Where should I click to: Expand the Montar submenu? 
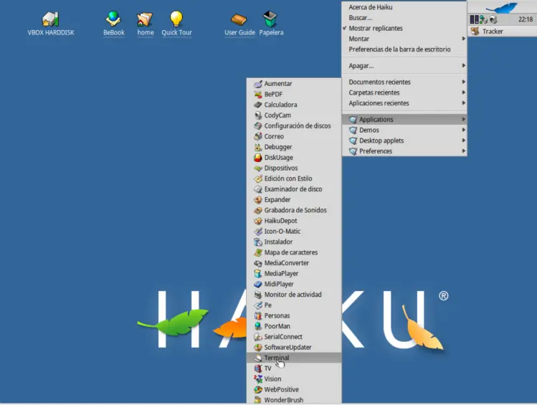(404, 39)
